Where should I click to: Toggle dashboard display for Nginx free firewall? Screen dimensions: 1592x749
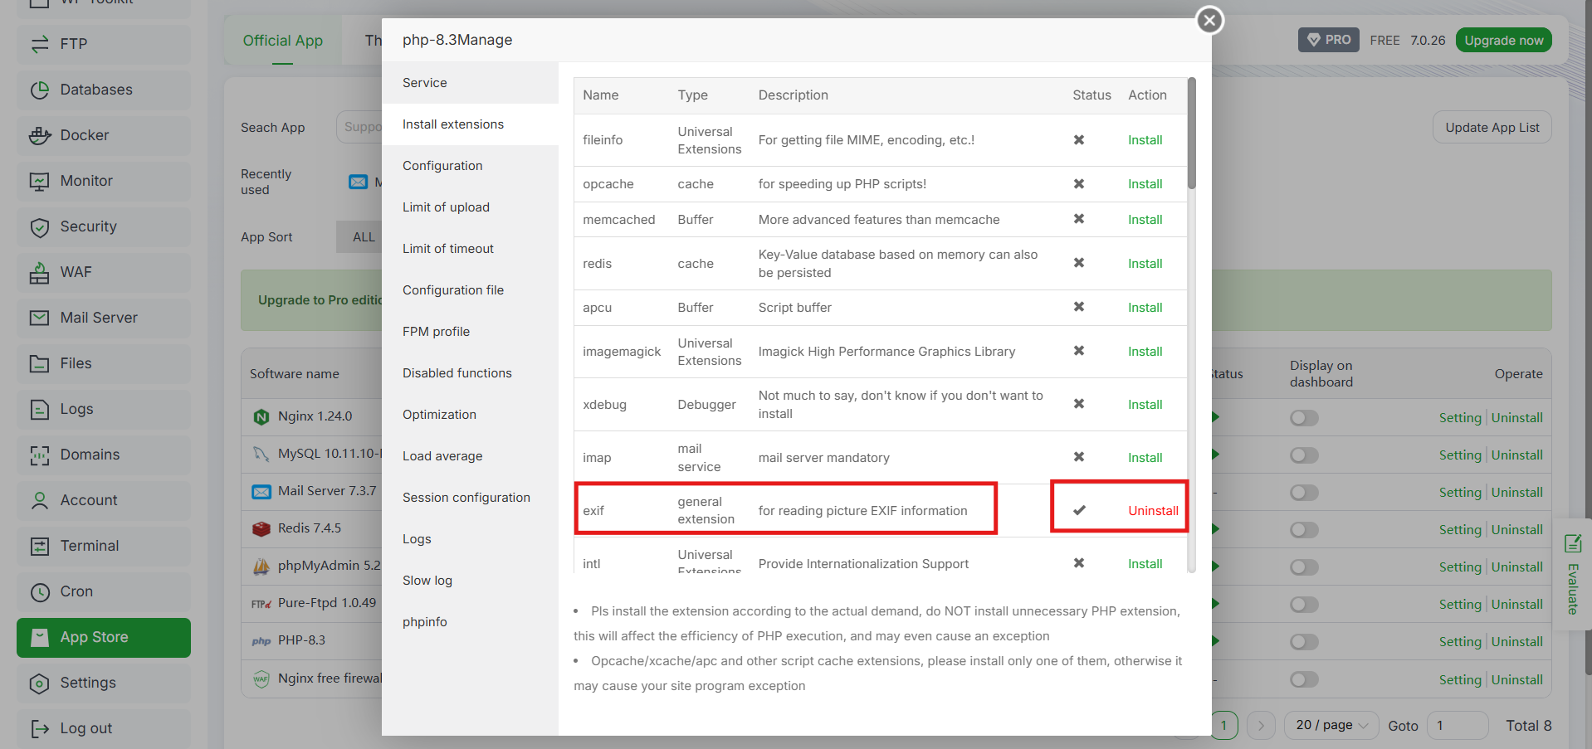[x=1304, y=680]
